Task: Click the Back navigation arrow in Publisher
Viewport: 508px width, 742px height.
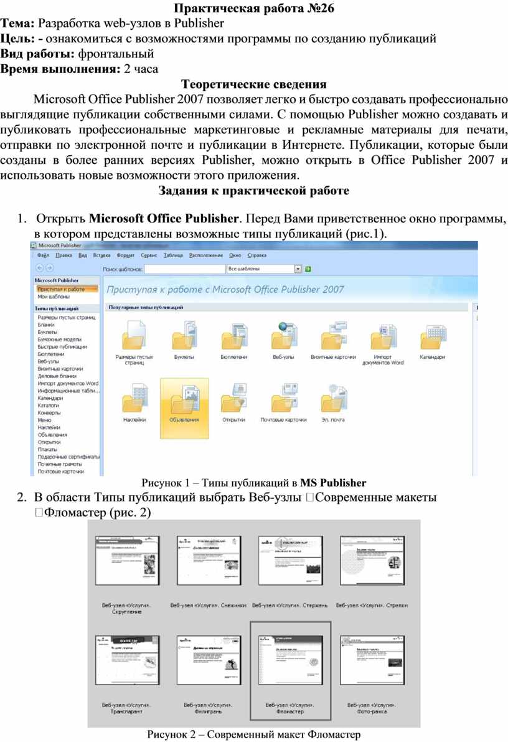Action: tap(40, 269)
